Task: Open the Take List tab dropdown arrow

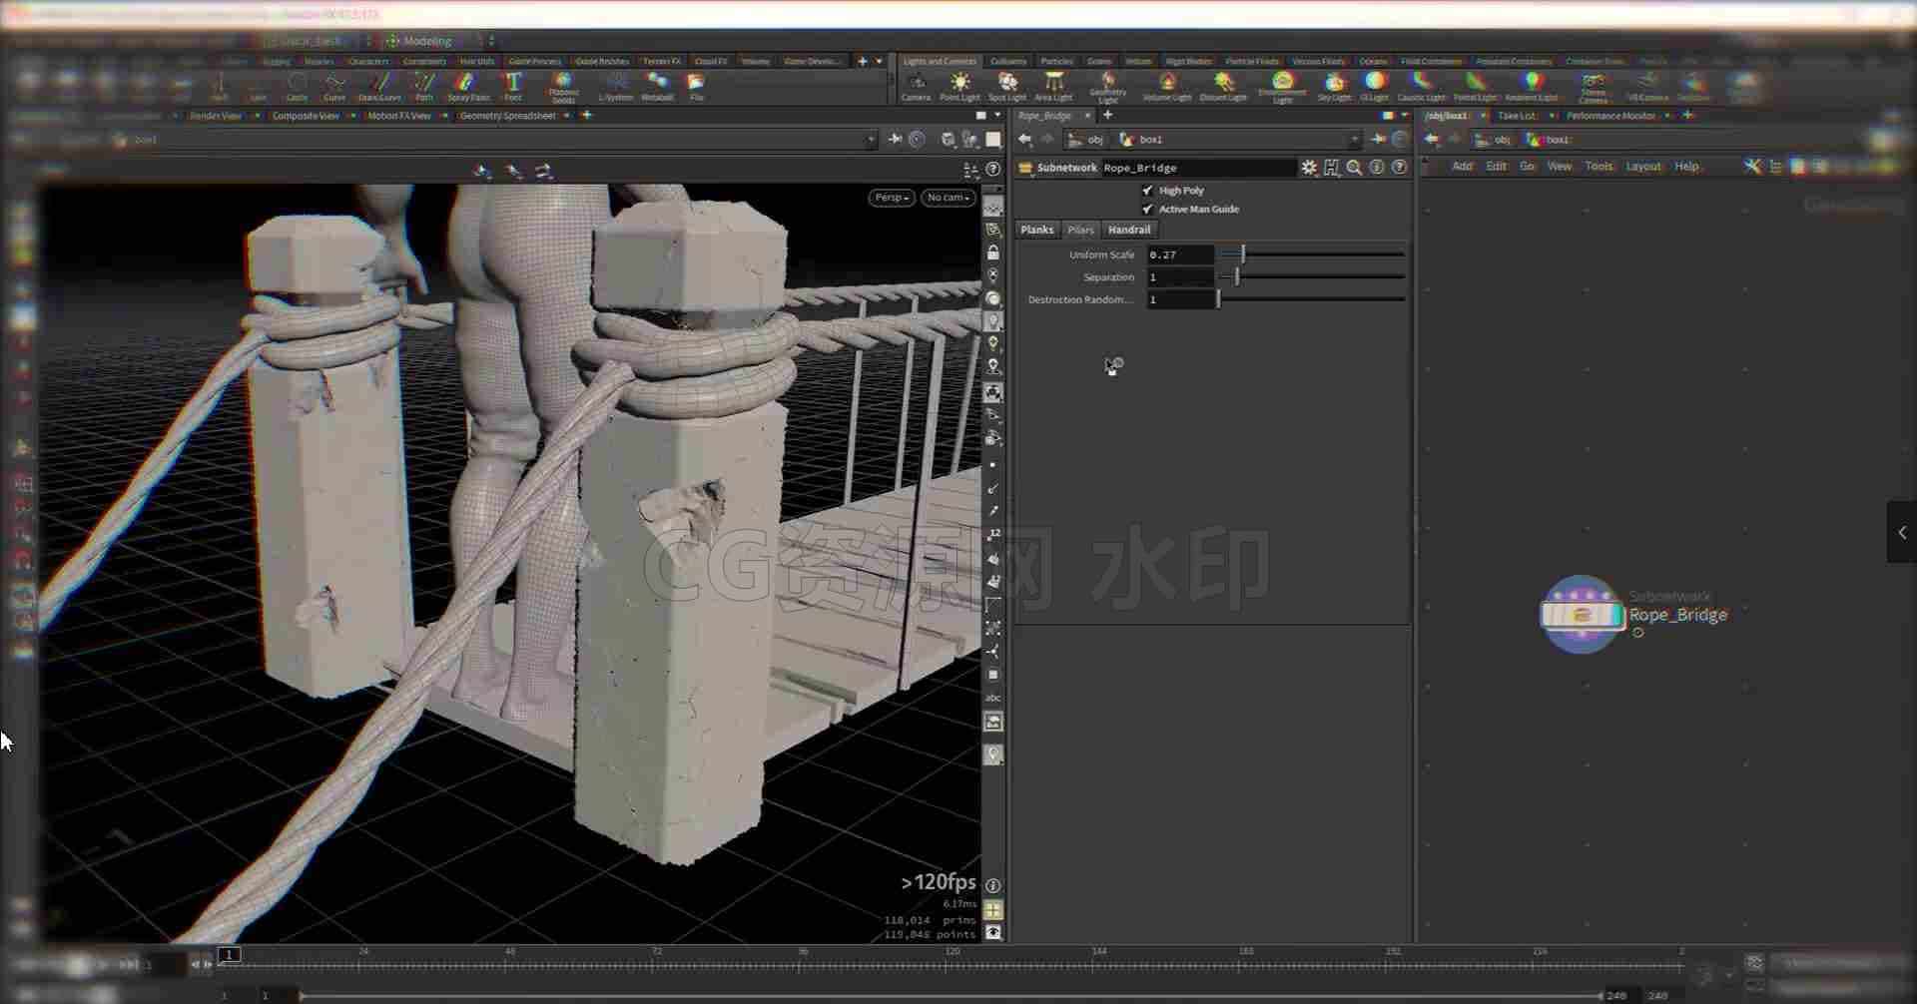Action: pos(1552,116)
